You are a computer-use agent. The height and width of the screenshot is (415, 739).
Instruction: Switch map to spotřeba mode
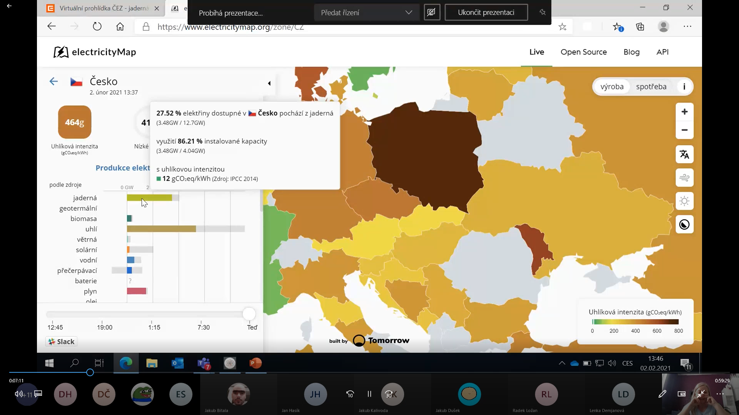tap(651, 86)
